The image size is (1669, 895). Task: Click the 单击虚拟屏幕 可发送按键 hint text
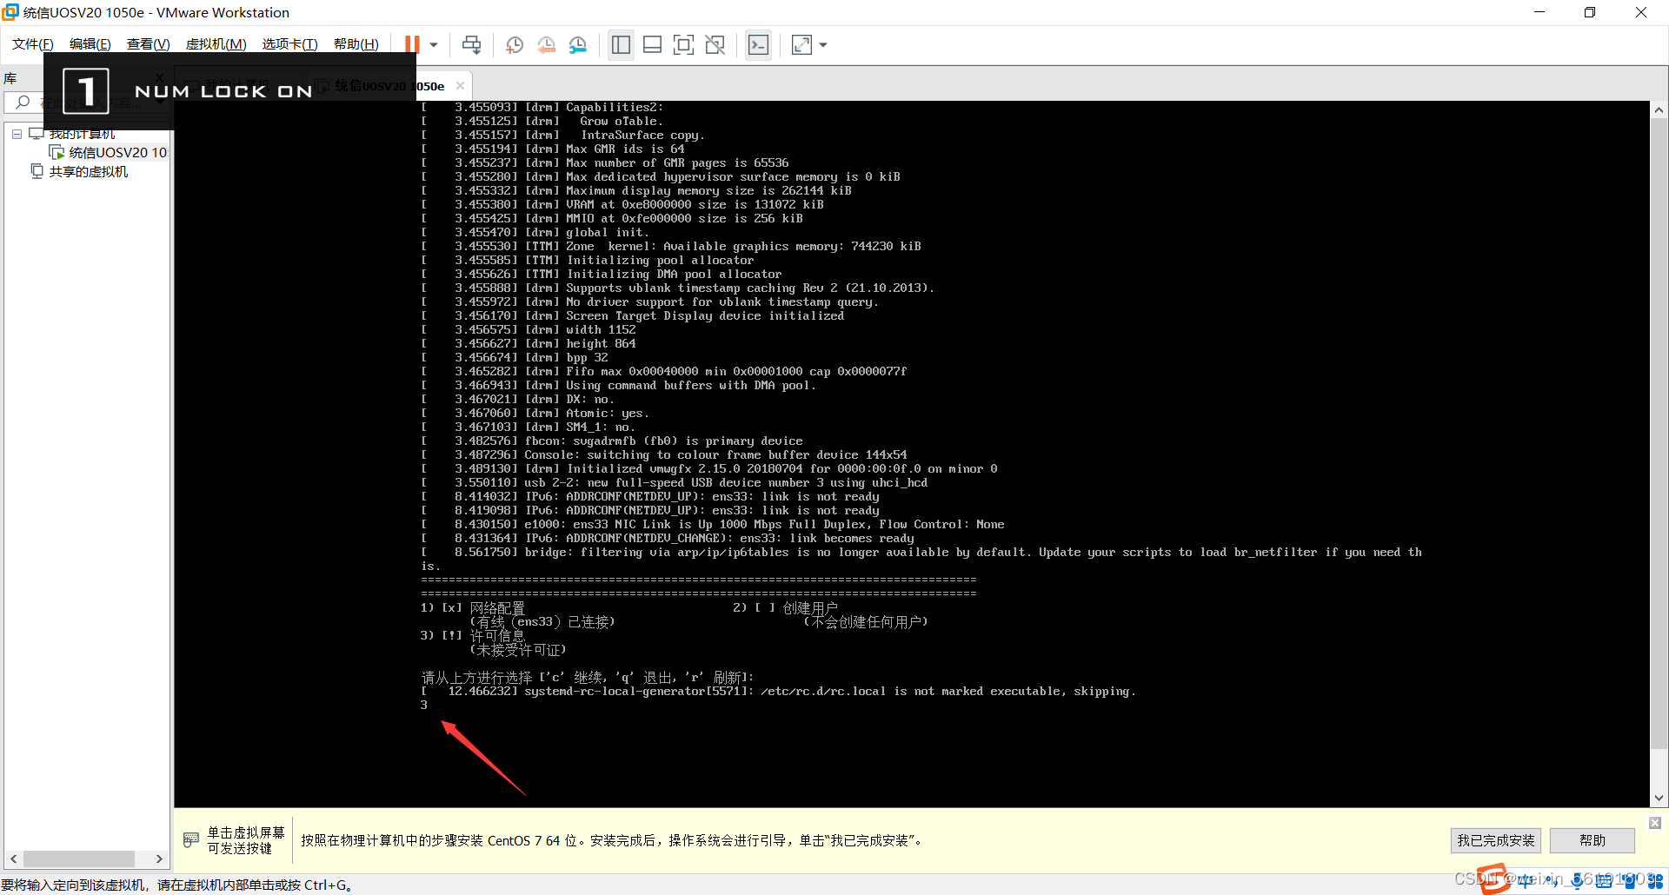[x=246, y=840]
